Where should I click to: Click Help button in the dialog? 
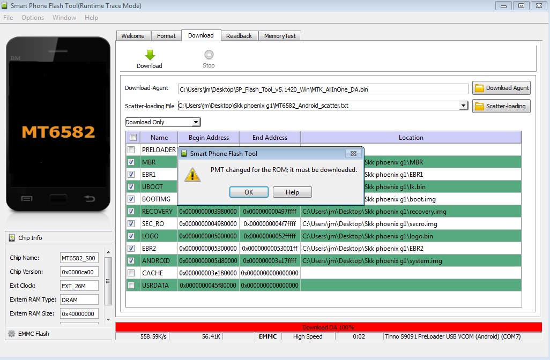pyautogui.click(x=292, y=192)
